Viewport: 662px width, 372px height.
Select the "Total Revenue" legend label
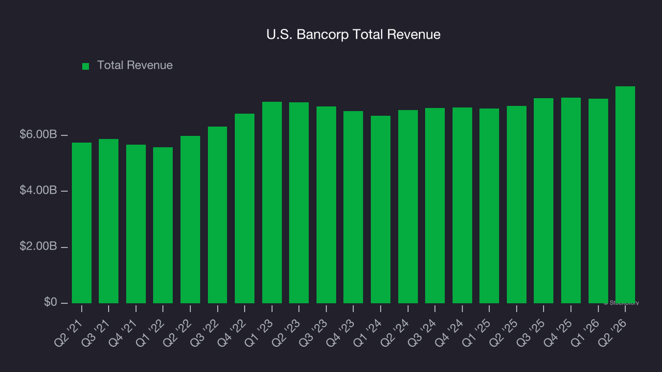point(135,66)
